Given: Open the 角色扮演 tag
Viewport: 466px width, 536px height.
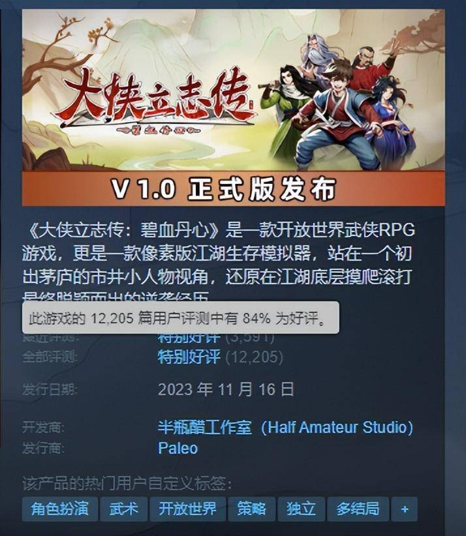Looking at the screenshot, I should [x=60, y=509].
